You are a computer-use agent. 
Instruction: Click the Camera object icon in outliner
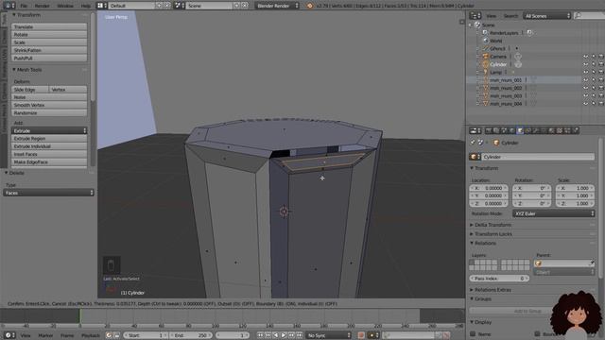pyautogui.click(x=485, y=57)
